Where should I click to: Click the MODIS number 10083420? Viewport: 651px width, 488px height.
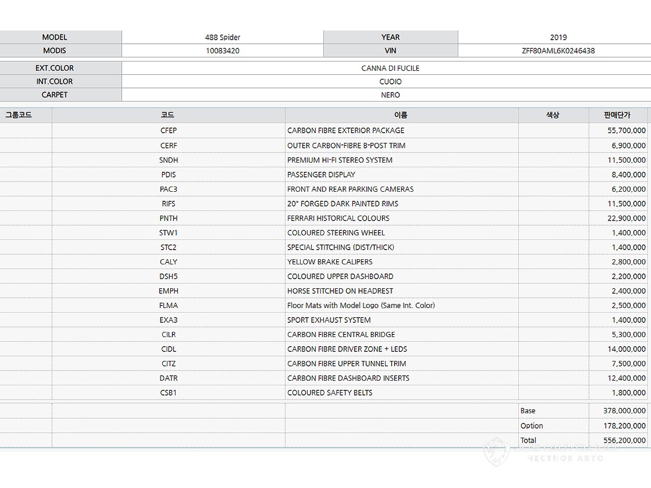pos(222,51)
